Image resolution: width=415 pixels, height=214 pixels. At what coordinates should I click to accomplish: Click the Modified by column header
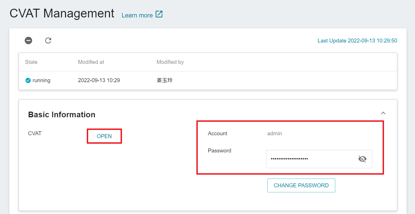click(170, 62)
